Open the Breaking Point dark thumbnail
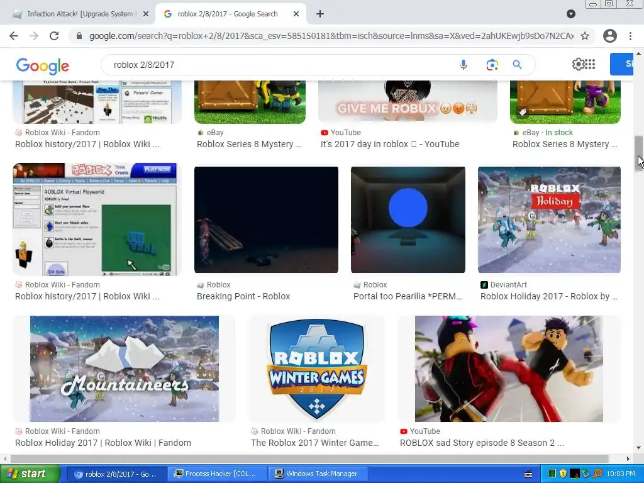The height and width of the screenshot is (483, 644). (x=266, y=219)
